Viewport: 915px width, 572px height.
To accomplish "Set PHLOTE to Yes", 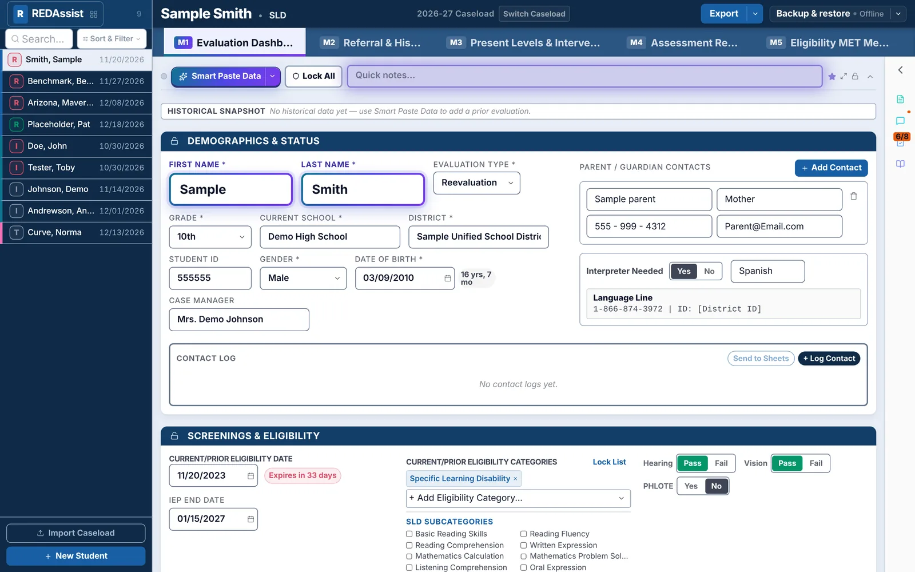I will pos(691,486).
